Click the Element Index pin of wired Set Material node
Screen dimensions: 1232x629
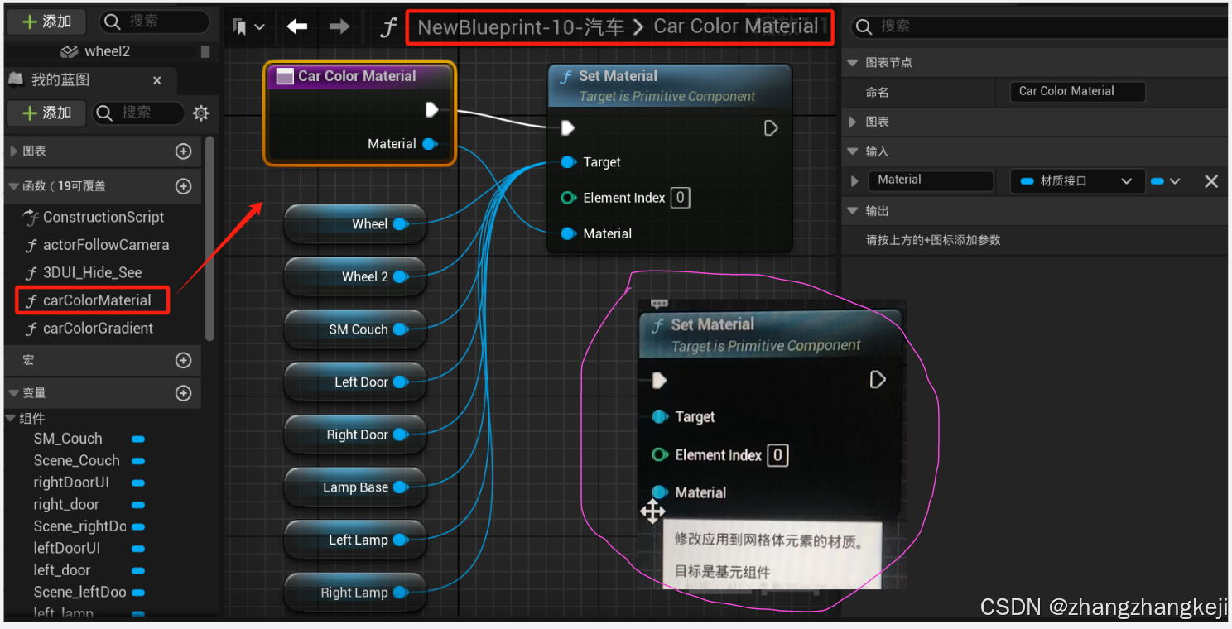568,198
